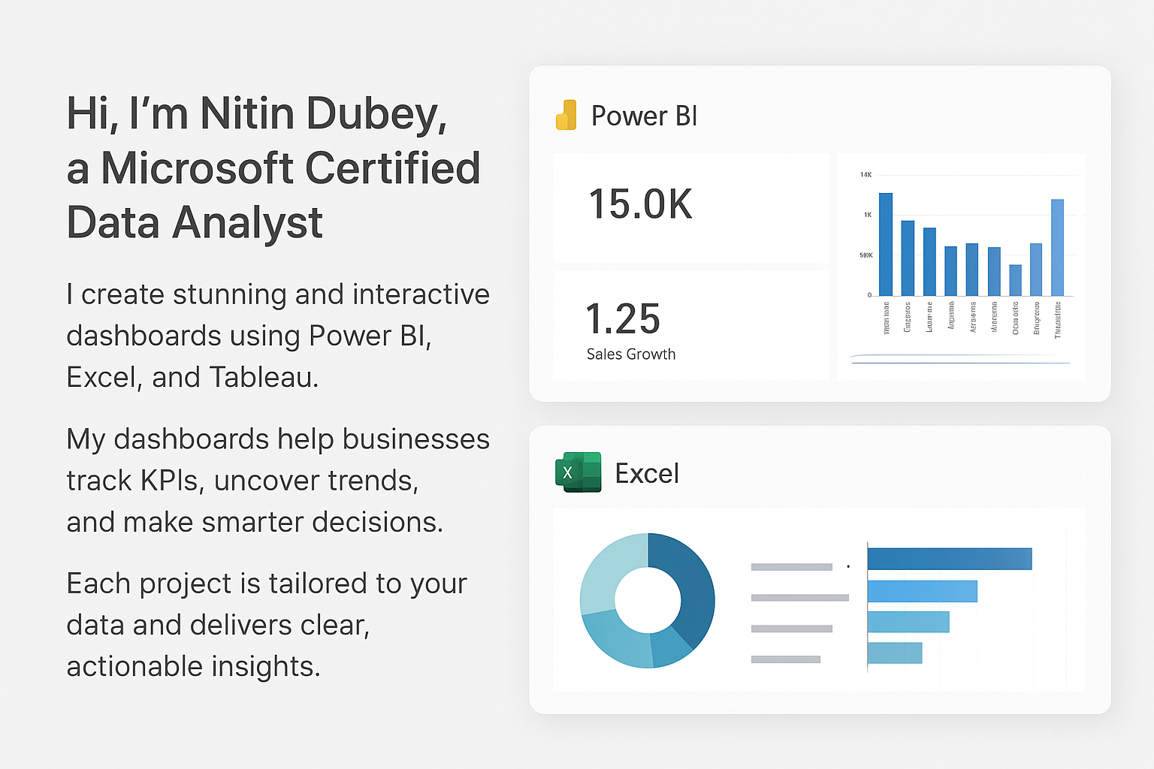Image resolution: width=1154 pixels, height=769 pixels.
Task: Click the 1.25 Sales Growth value
Action: click(623, 319)
